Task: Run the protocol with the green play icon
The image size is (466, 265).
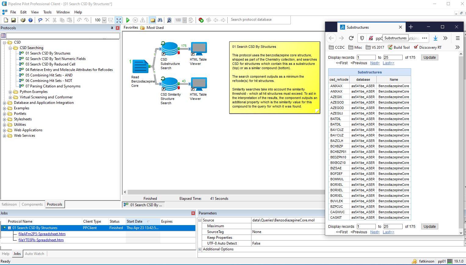Action: point(128,20)
